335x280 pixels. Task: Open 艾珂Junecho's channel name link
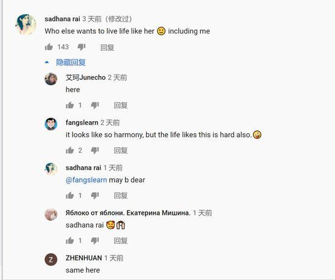[x=86, y=77]
